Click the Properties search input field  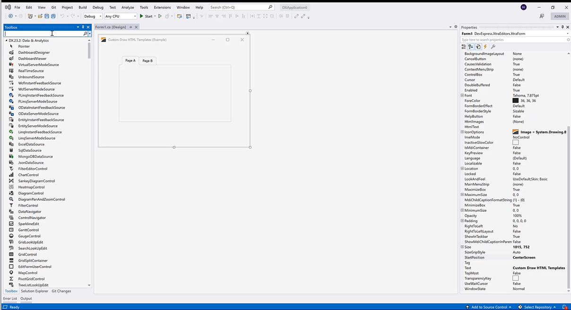coord(513,40)
